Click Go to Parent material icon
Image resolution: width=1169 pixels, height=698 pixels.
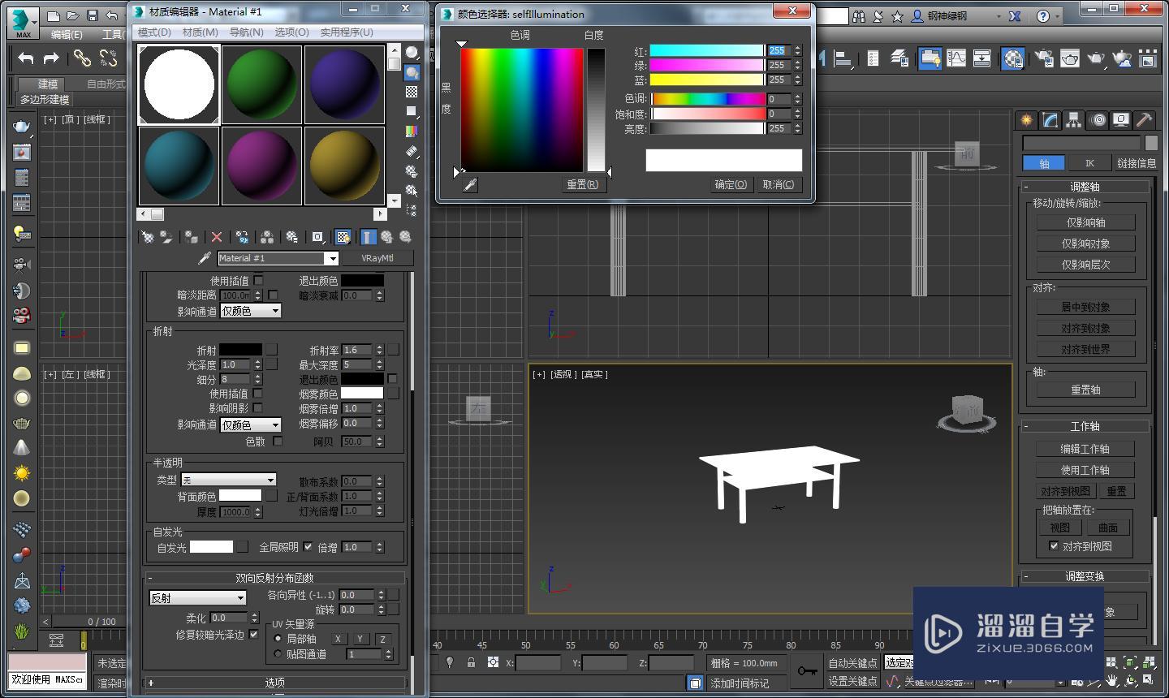[386, 237]
